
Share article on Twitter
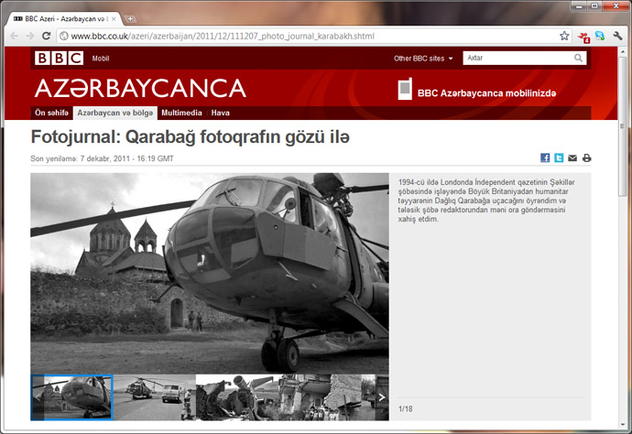559,158
